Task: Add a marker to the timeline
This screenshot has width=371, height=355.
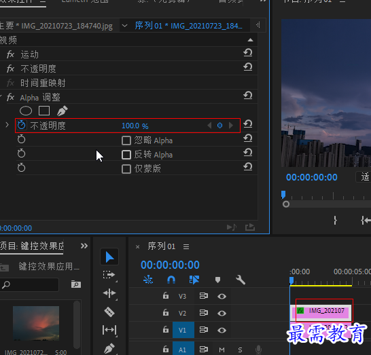Action: pyautogui.click(x=217, y=280)
